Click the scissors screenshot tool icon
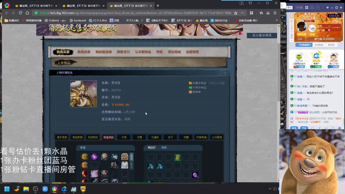345x194 pixels. tap(268, 13)
